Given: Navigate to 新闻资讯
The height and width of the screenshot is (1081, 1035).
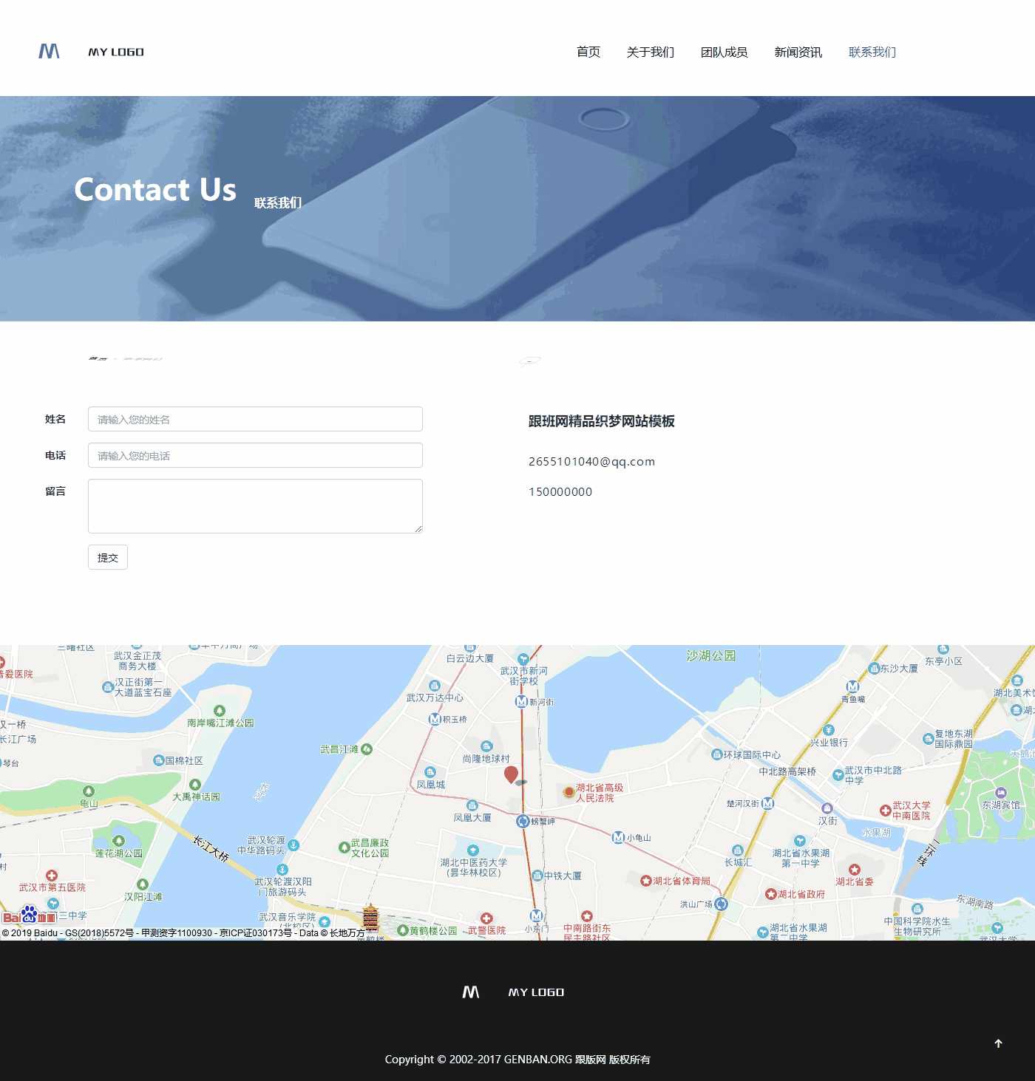Looking at the screenshot, I should coord(798,52).
